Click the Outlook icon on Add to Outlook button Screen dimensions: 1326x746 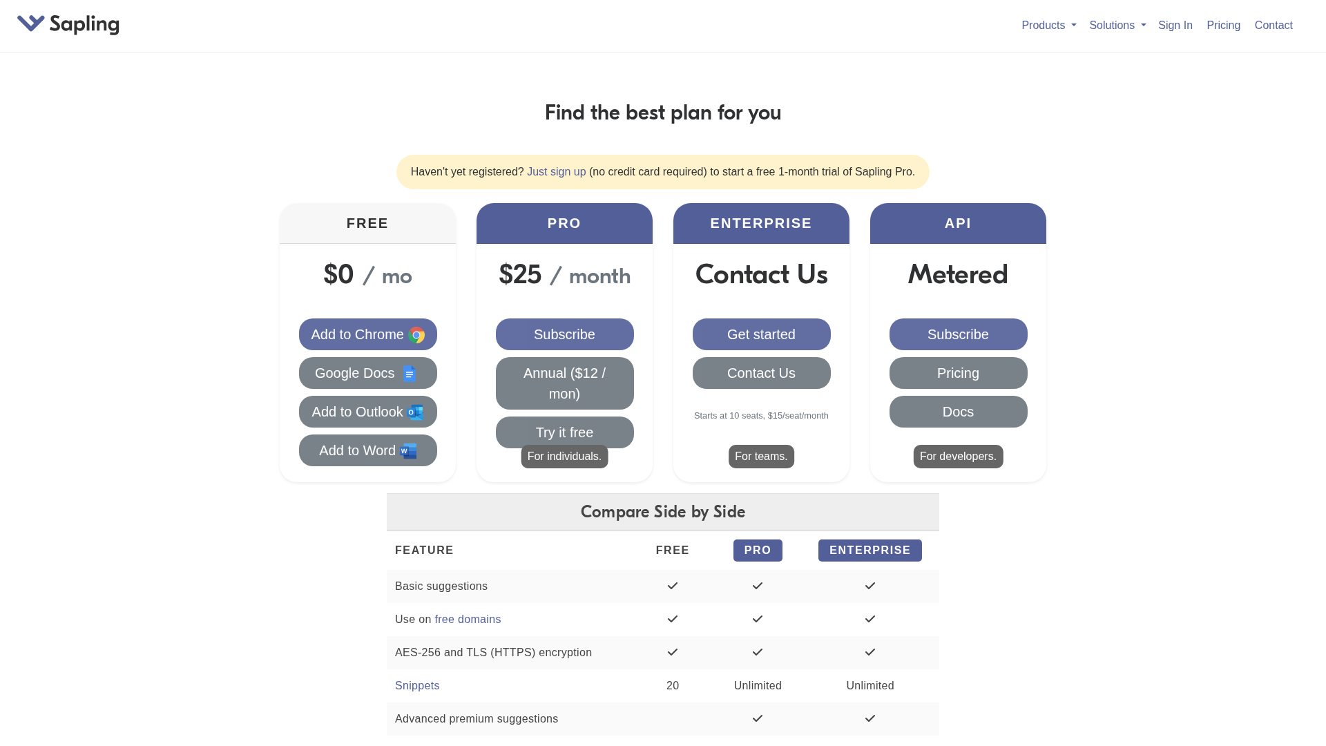416,412
